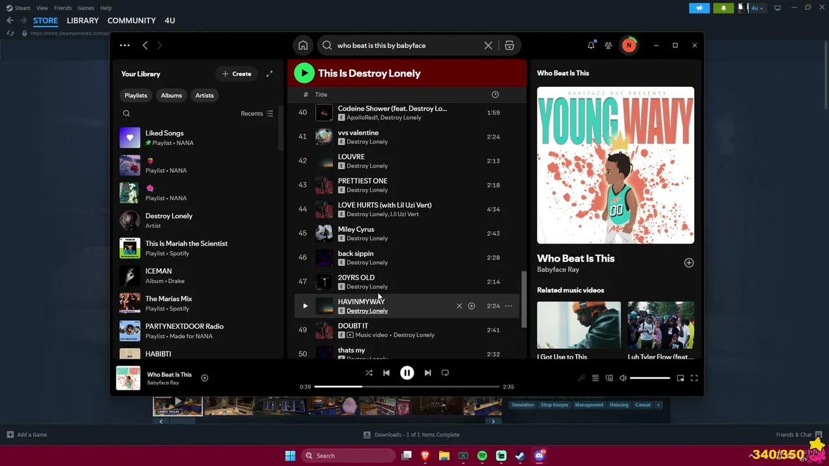Play This Is Destroy Lonely playlist
829x466 pixels.
click(304, 73)
